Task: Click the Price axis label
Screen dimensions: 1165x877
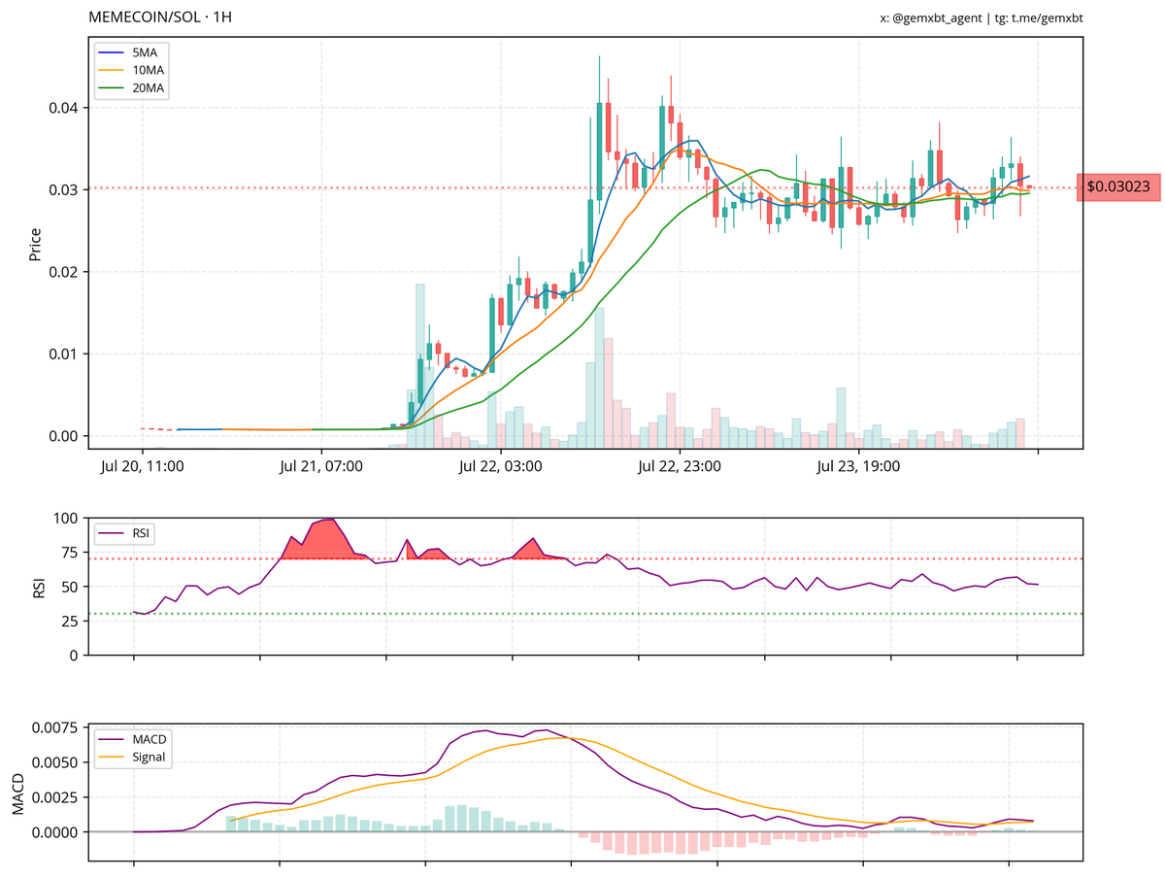Action: tap(35, 244)
